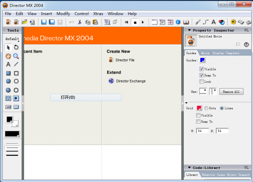This screenshot has width=253, height=182.
Task: Select the Field tool
Action: [8, 107]
